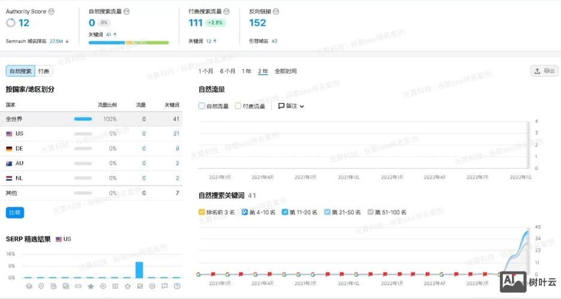Click the US flag beside SERP 精选结果
Image resolution: width=561 pixels, height=299 pixels.
[59, 239]
